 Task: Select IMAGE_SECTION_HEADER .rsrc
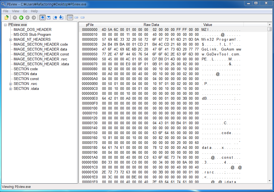tap(41, 59)
